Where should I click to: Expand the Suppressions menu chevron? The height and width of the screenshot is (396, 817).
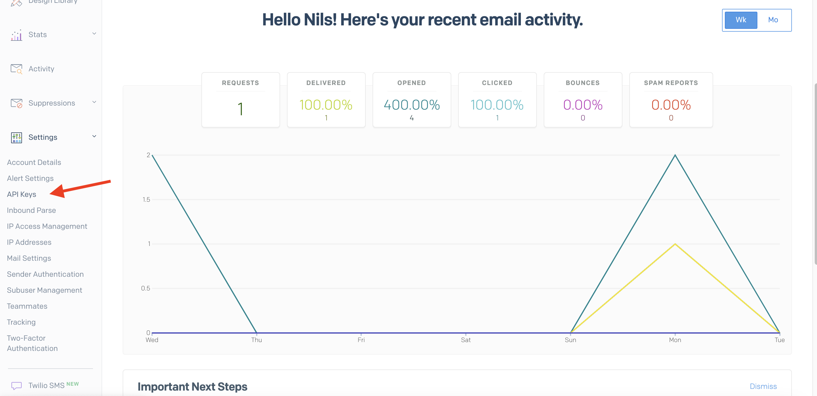(x=94, y=102)
